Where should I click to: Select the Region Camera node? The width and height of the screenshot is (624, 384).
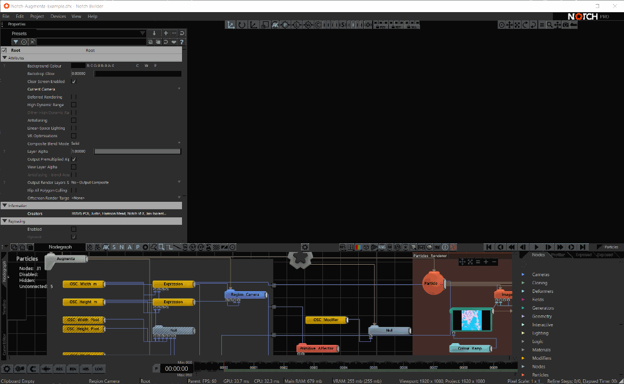[246, 294]
